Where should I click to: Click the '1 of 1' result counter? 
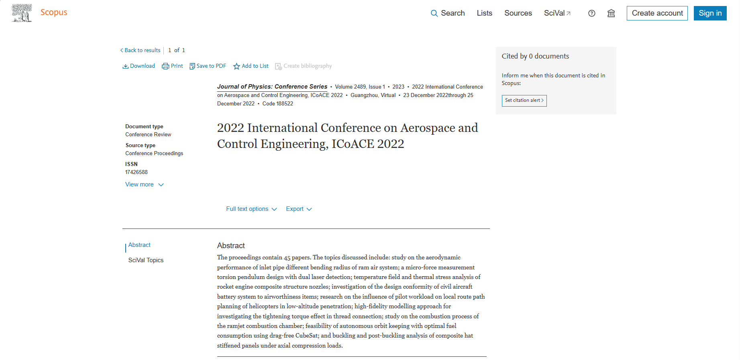[x=177, y=50]
